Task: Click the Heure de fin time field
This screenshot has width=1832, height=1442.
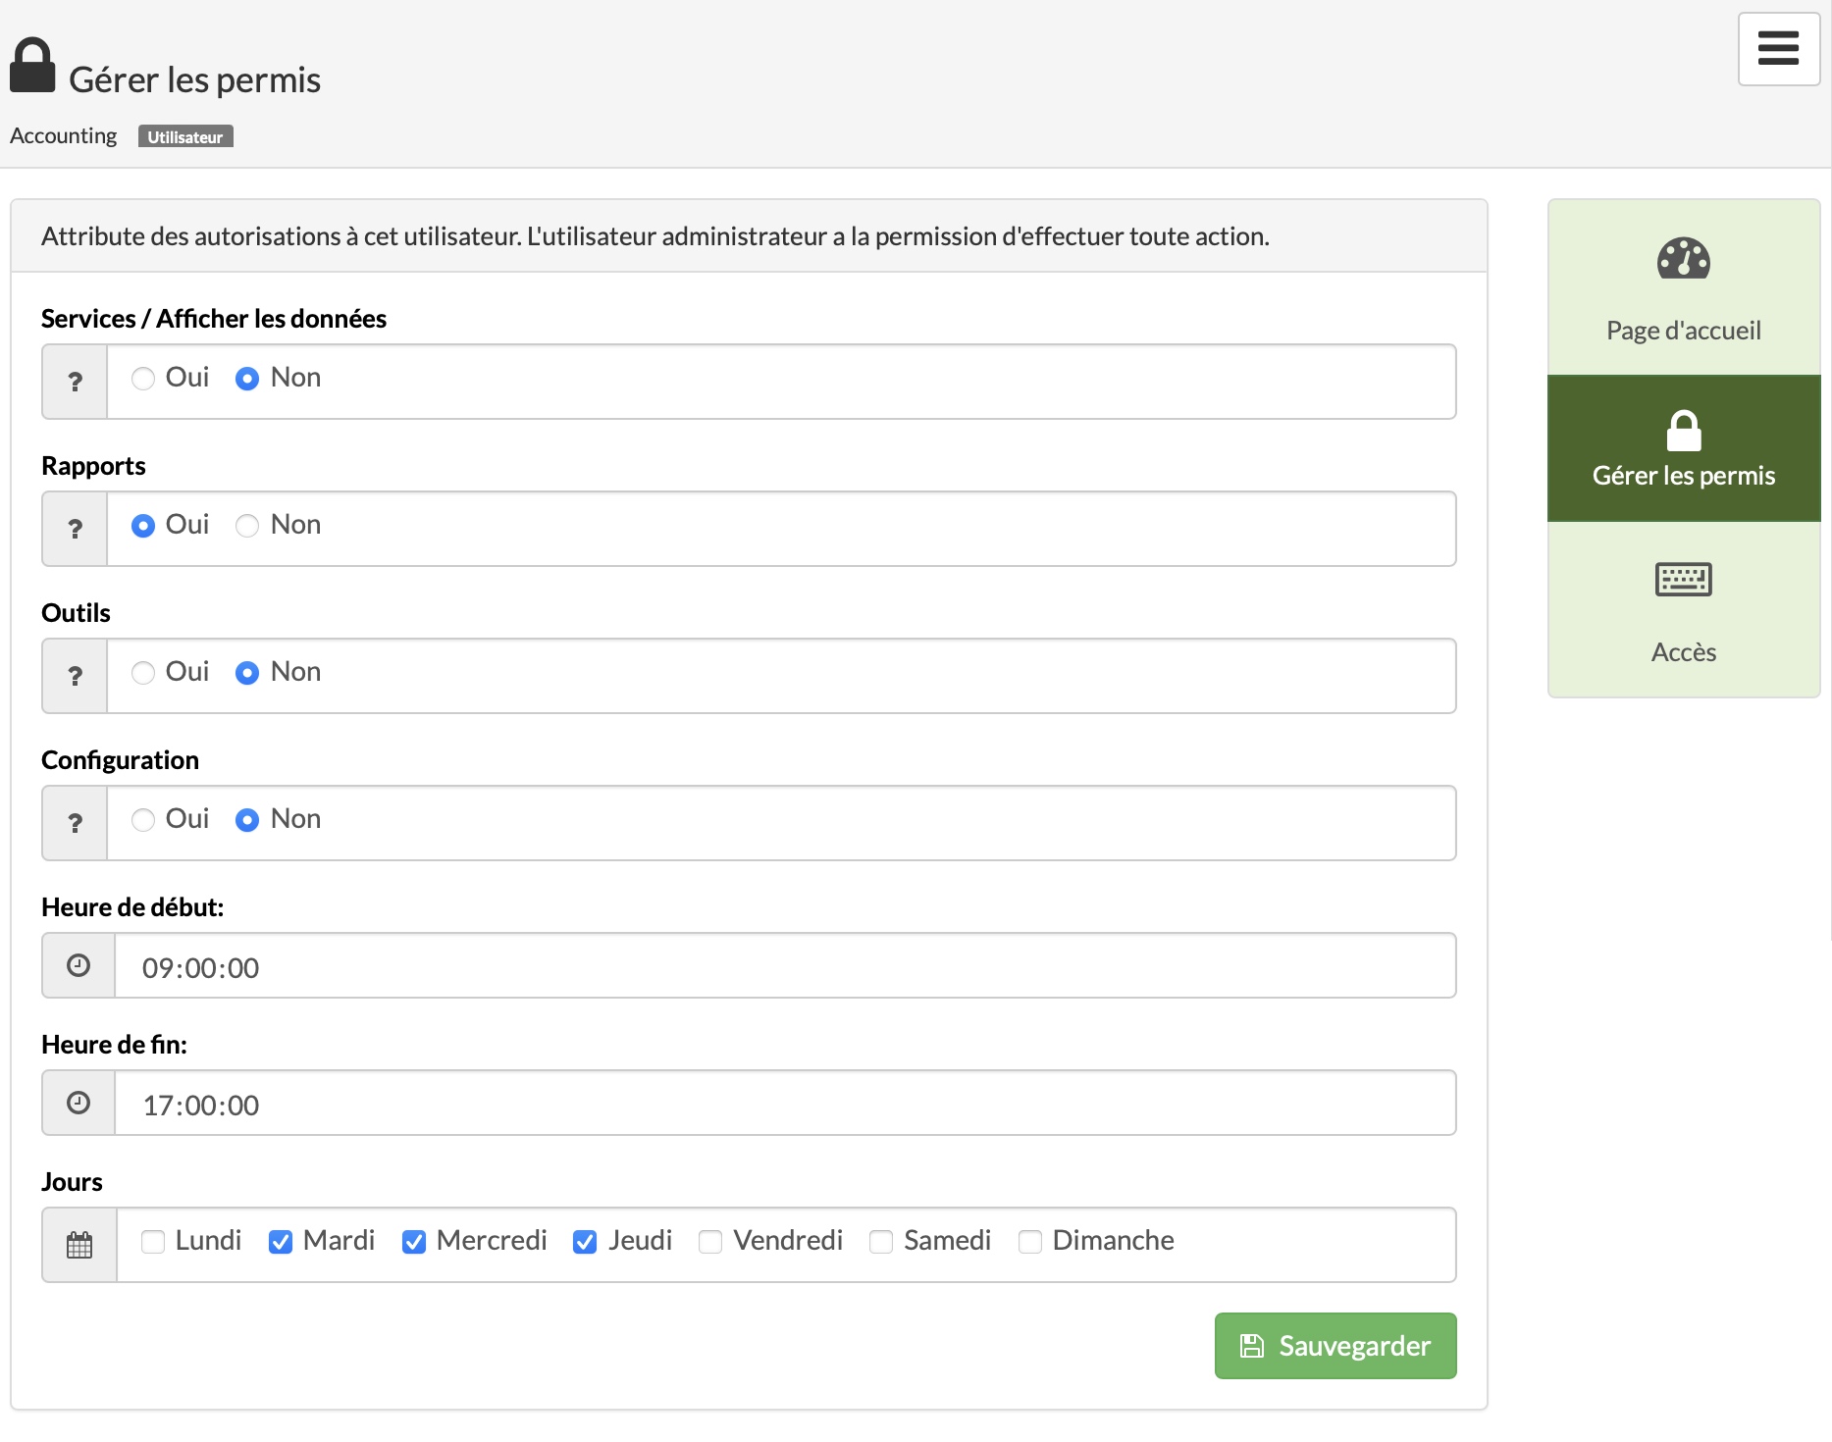Action: 785,1103
